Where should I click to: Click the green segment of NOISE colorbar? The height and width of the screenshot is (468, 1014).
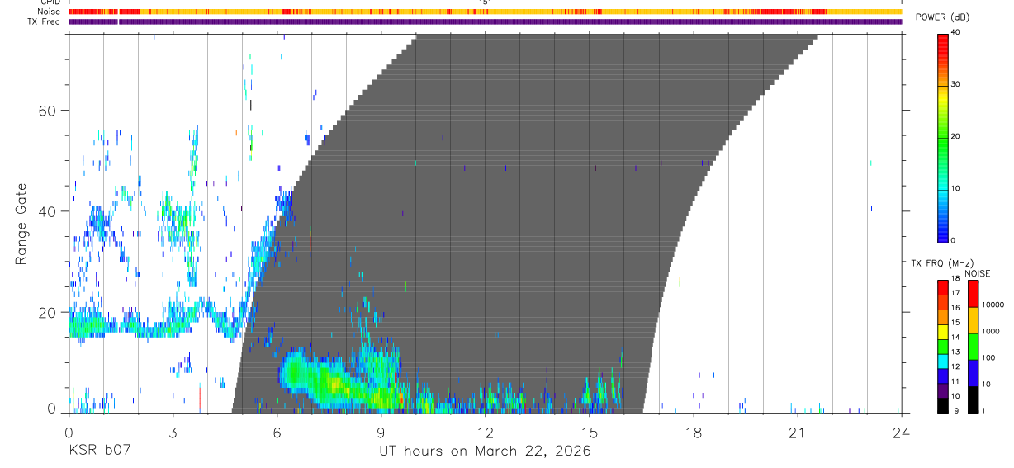coord(973,347)
